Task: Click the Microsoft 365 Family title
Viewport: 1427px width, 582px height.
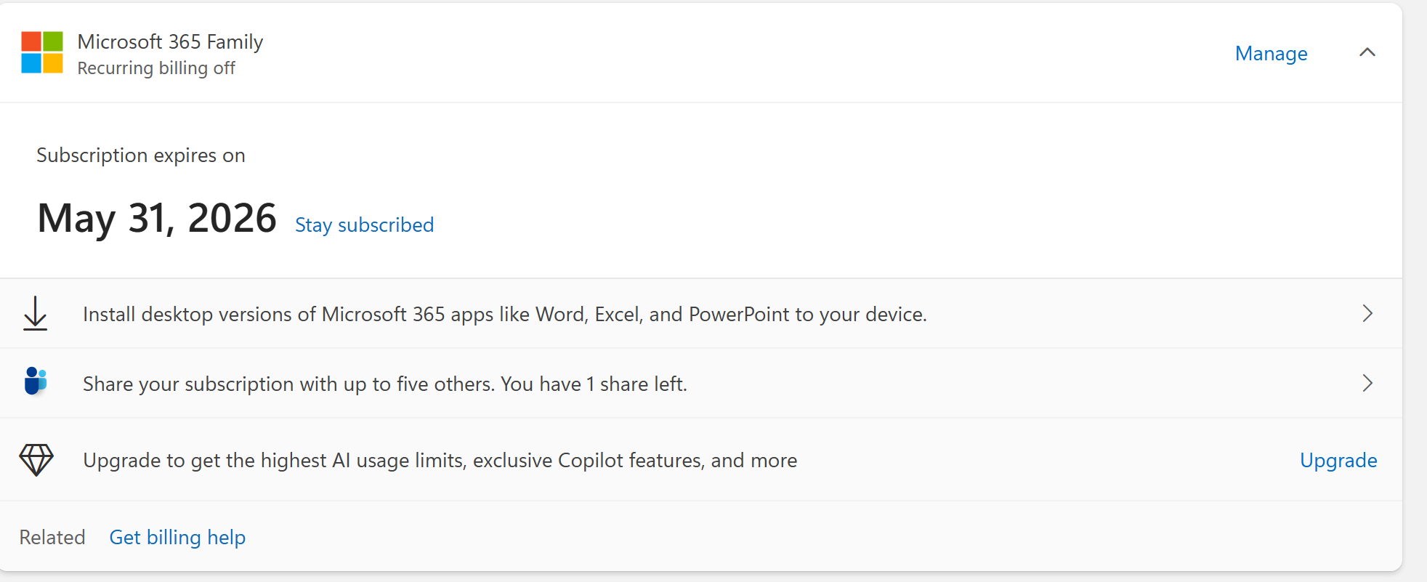Action: (x=170, y=41)
